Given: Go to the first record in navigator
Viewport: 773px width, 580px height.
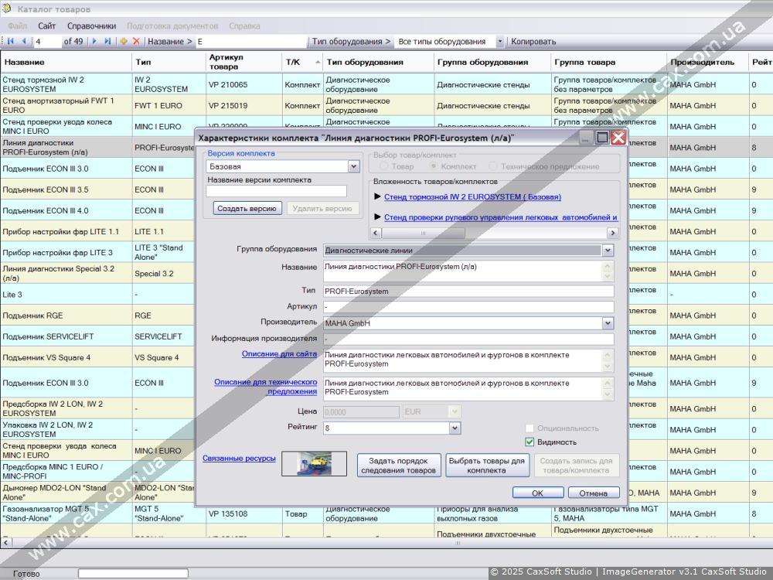Looking at the screenshot, I should coord(11,41).
